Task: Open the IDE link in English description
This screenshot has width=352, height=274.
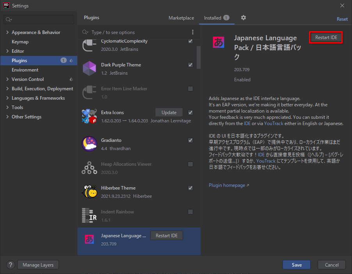Action: tap(247, 124)
